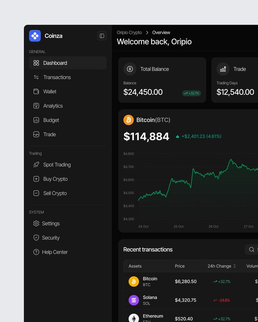Click the Trade card coins icon
This screenshot has width=258, height=322.
223,69
